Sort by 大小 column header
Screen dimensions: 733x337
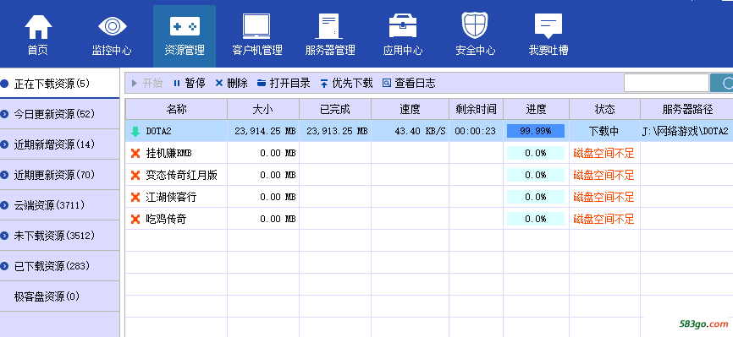coord(263,109)
